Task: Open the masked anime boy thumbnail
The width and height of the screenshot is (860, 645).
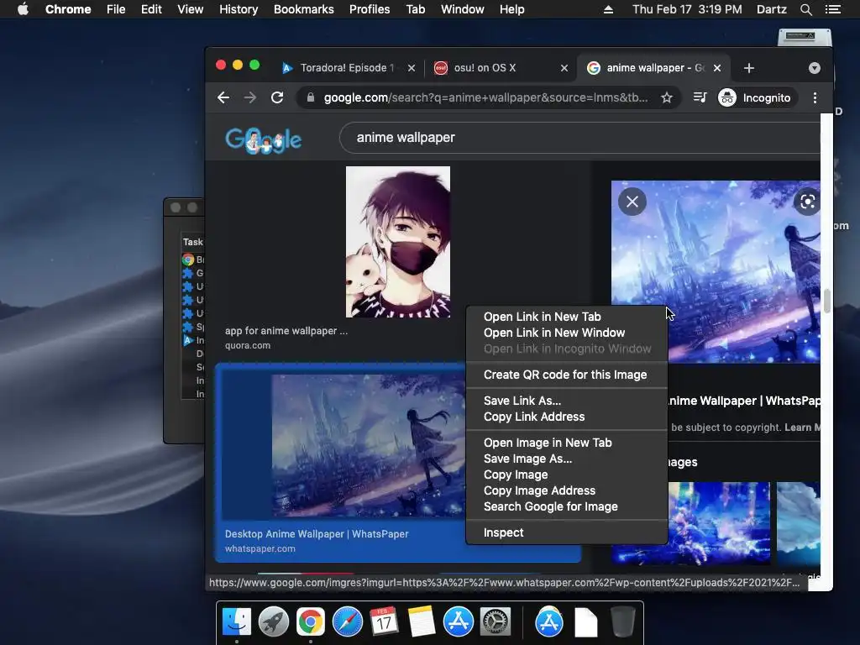Action: point(397,242)
